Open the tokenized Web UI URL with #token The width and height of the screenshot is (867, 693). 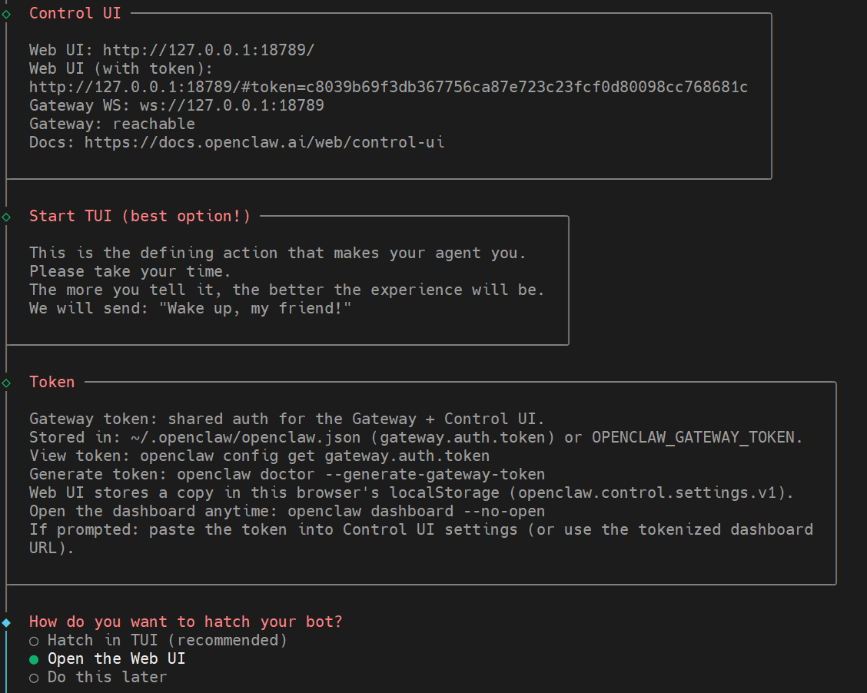pos(388,87)
